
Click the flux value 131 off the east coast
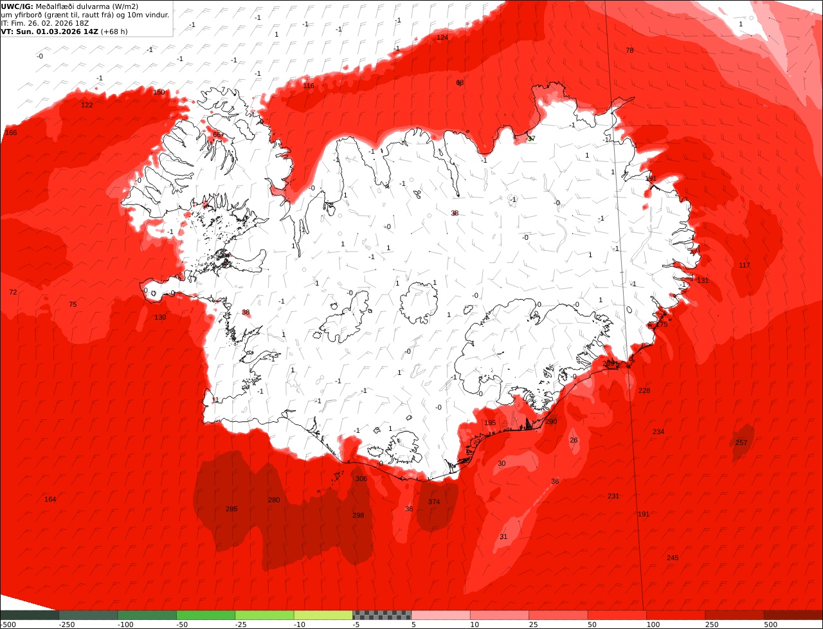703,280
